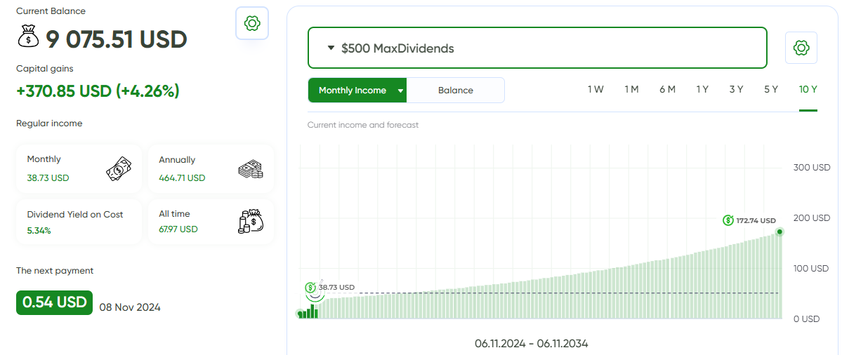Image resolution: width=842 pixels, height=355 pixels.
Task: Click the 9 075.51 USD balance value
Action: click(x=117, y=39)
